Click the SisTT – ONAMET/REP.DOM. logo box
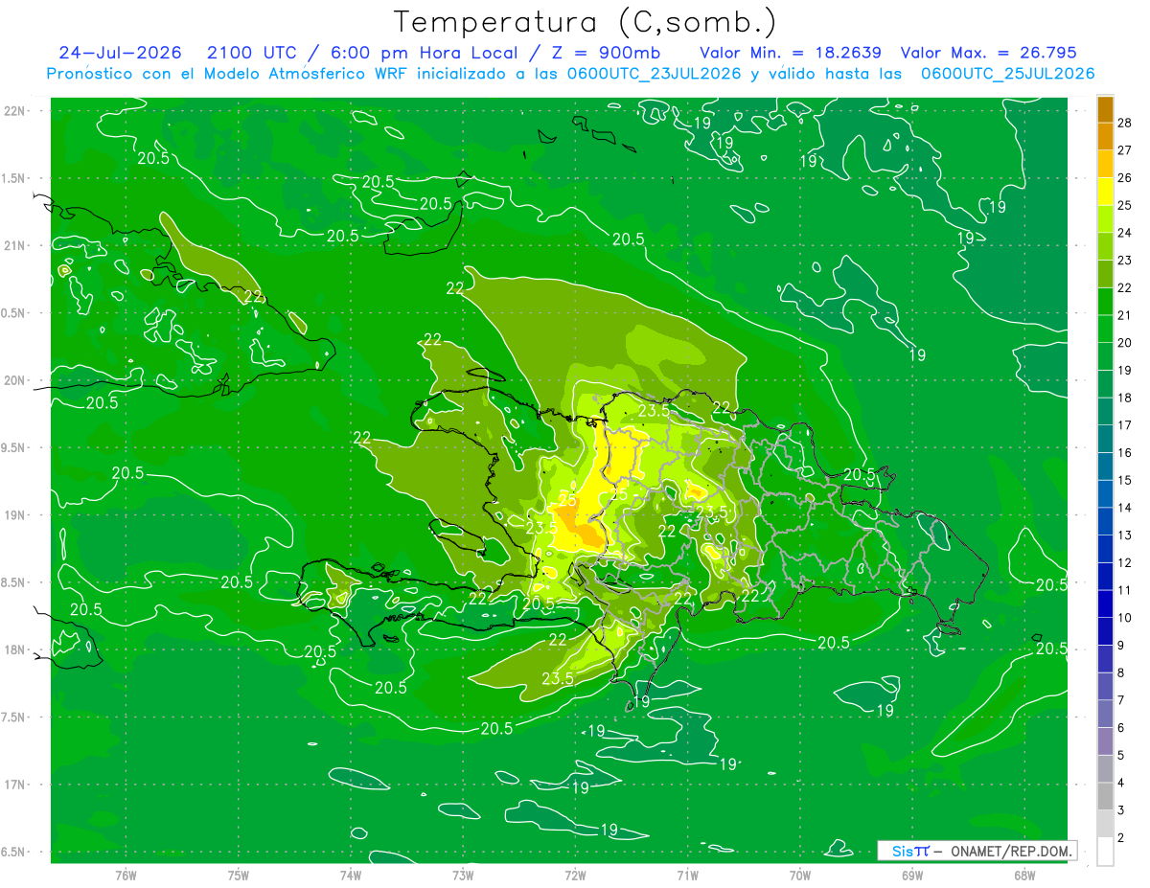Screen dimensions: 1150x888 point(977,851)
